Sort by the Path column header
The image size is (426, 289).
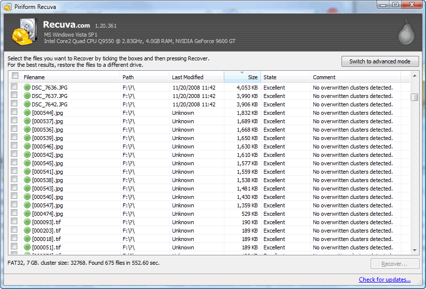(x=144, y=77)
